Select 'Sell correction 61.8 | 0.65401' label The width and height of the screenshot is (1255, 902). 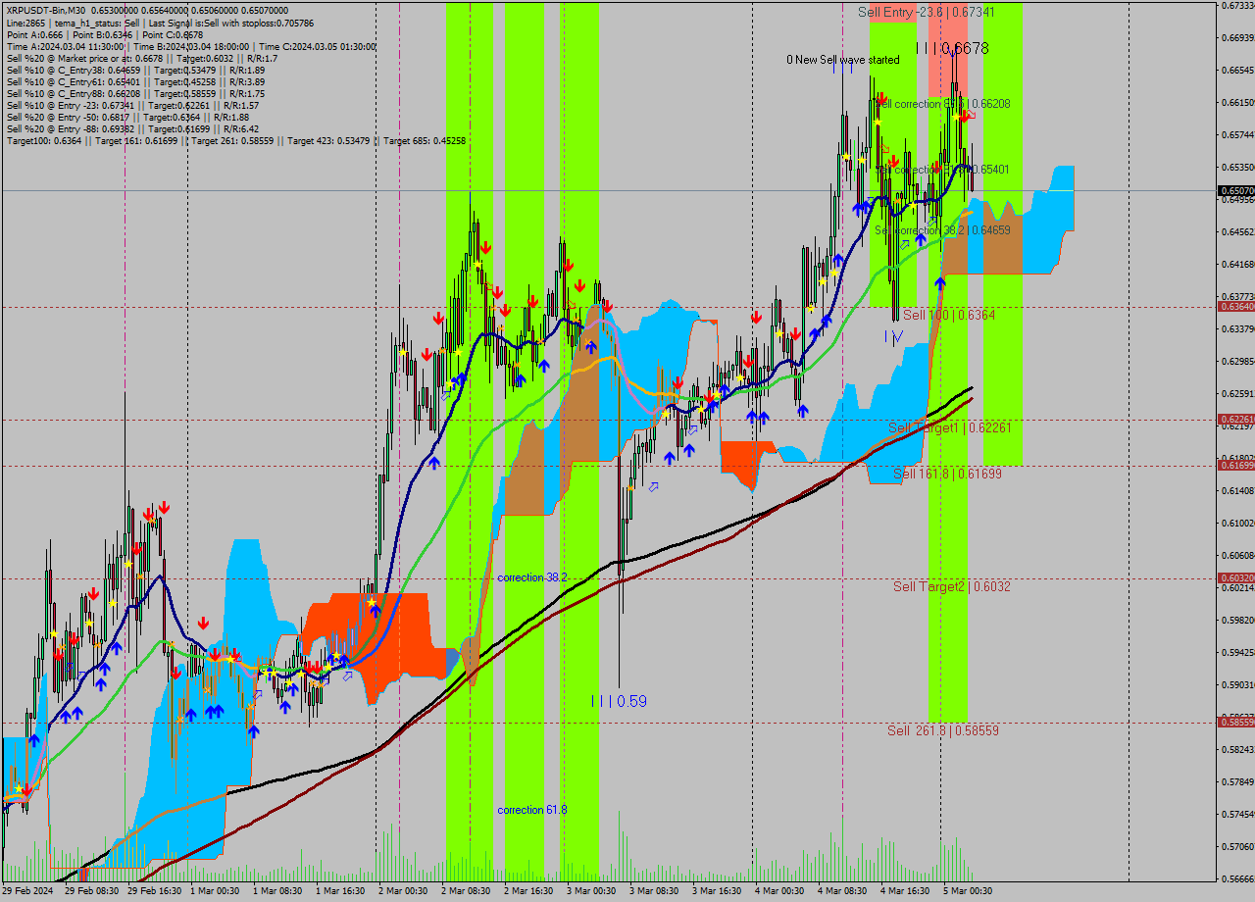click(x=942, y=170)
